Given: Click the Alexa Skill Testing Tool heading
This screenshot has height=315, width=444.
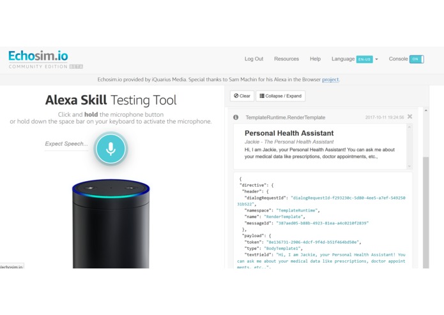Looking at the screenshot, I should pyautogui.click(x=111, y=100).
